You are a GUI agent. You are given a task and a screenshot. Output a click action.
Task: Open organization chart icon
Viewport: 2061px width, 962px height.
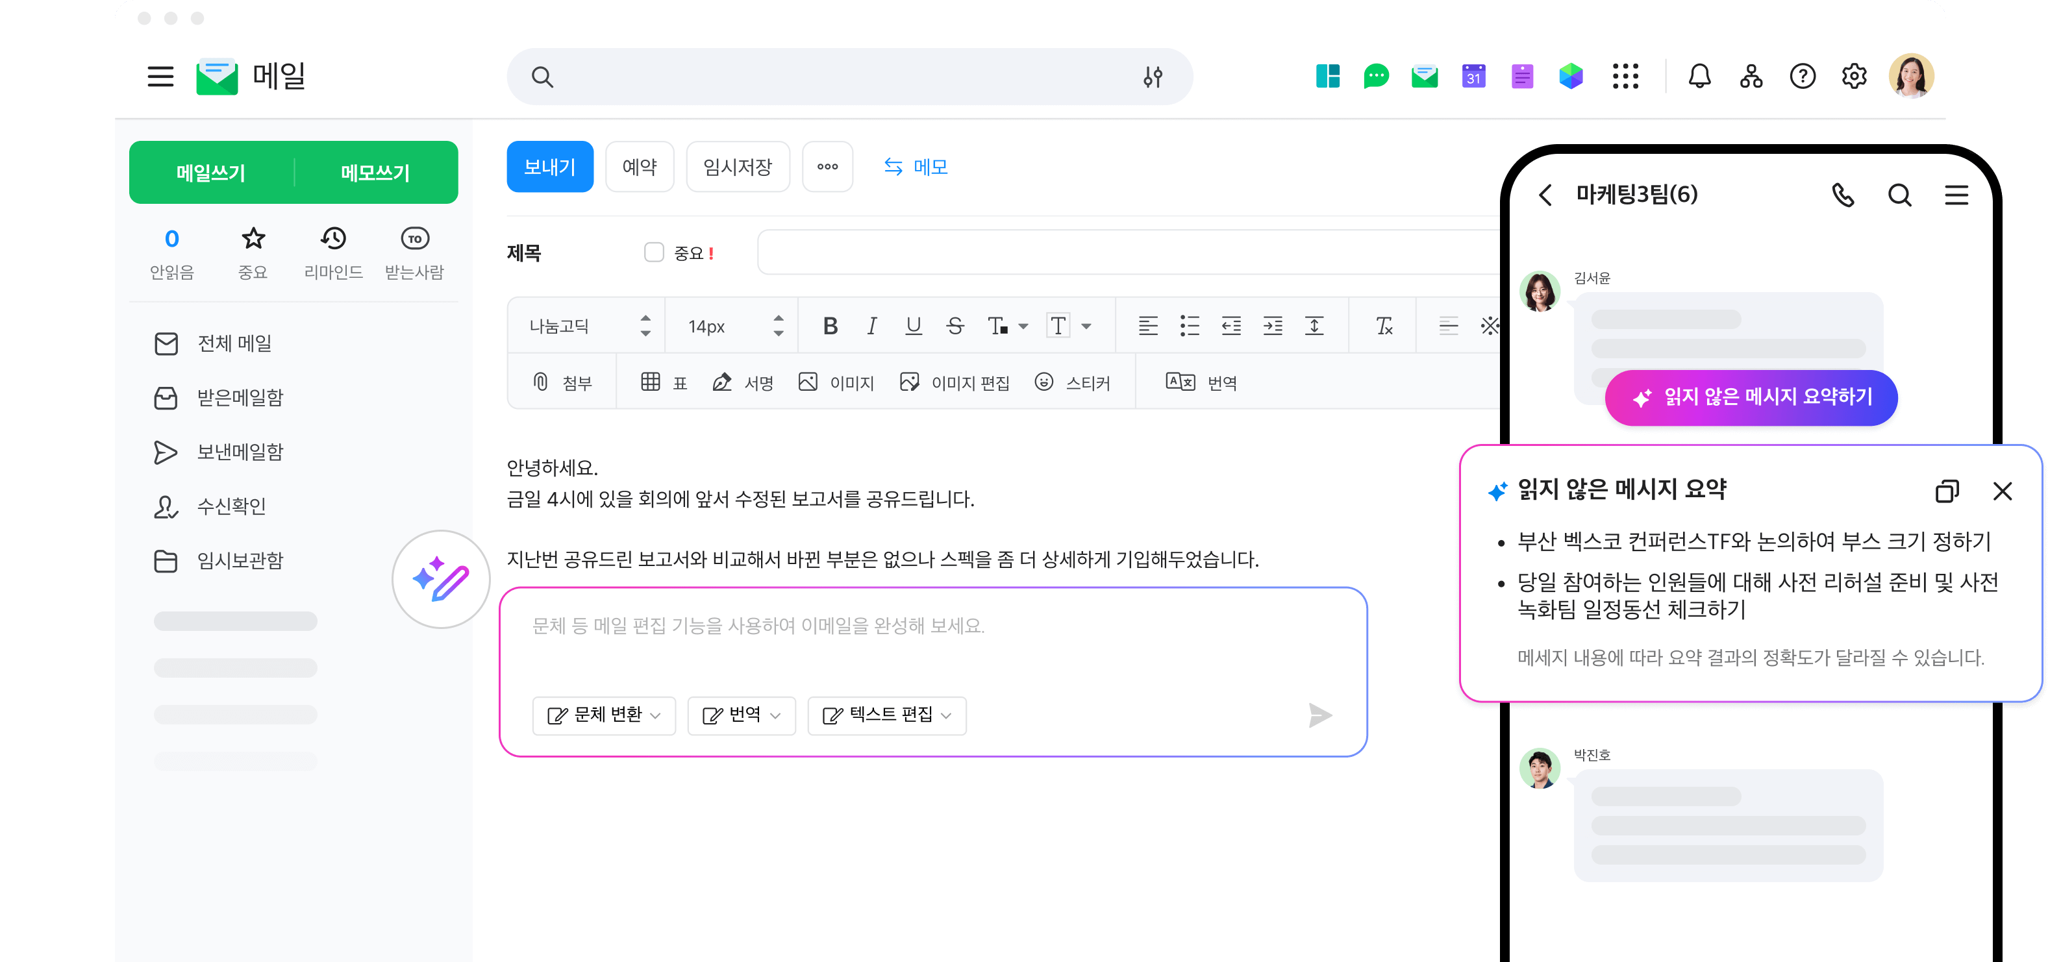pos(1751,76)
